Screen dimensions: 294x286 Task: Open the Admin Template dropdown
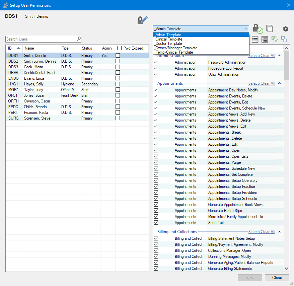246,28
